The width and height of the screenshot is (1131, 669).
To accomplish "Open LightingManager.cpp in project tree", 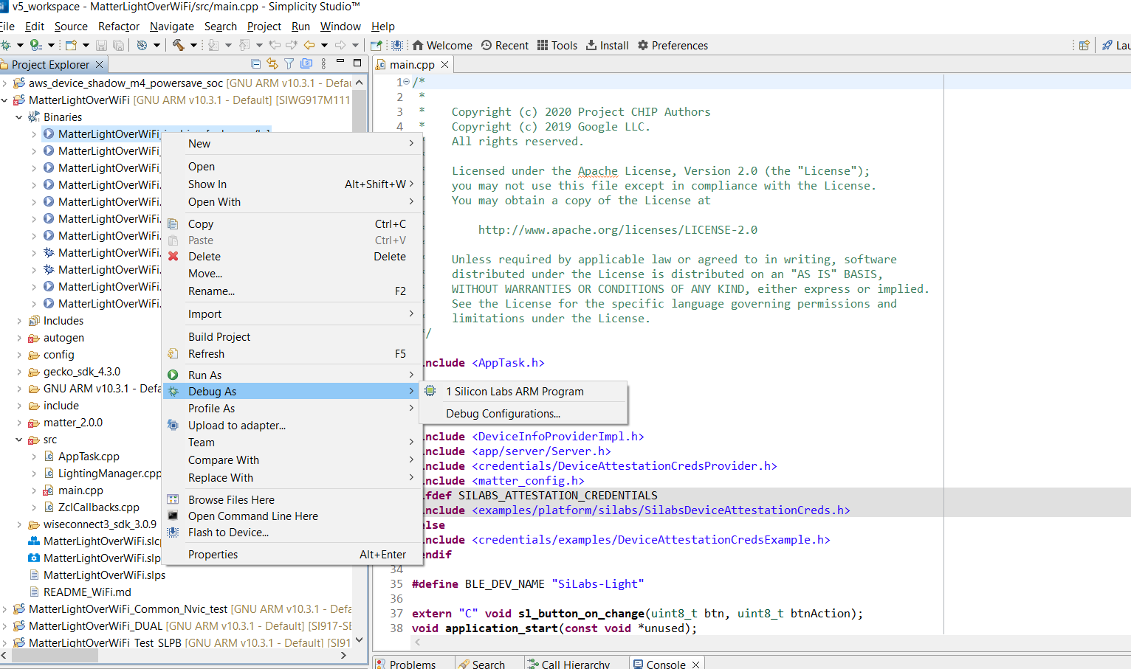I will [109, 474].
